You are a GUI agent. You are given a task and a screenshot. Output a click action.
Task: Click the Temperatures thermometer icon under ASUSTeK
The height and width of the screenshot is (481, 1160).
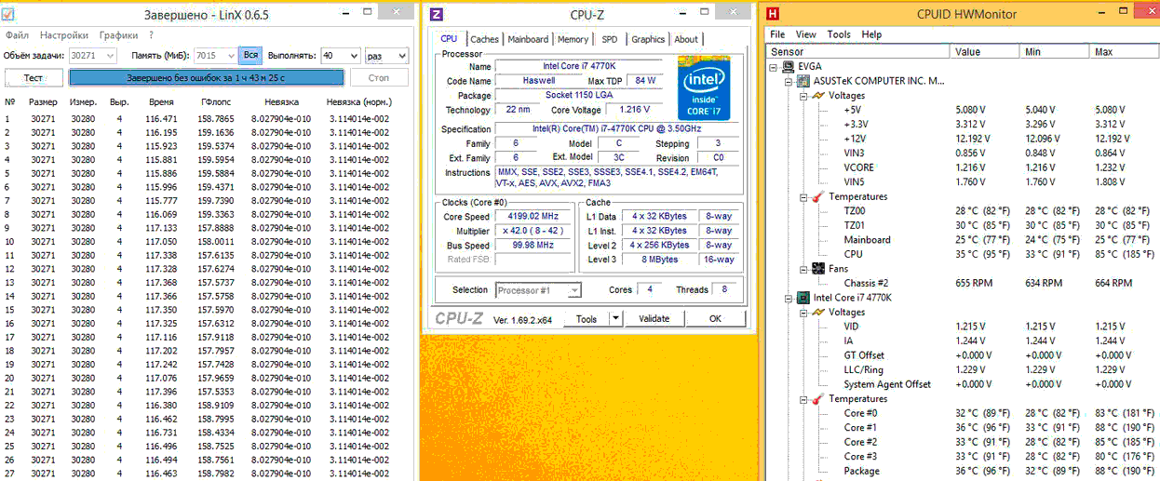[818, 196]
